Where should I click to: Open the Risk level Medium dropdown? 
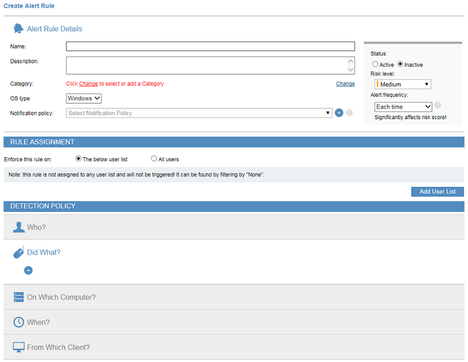[x=403, y=84]
